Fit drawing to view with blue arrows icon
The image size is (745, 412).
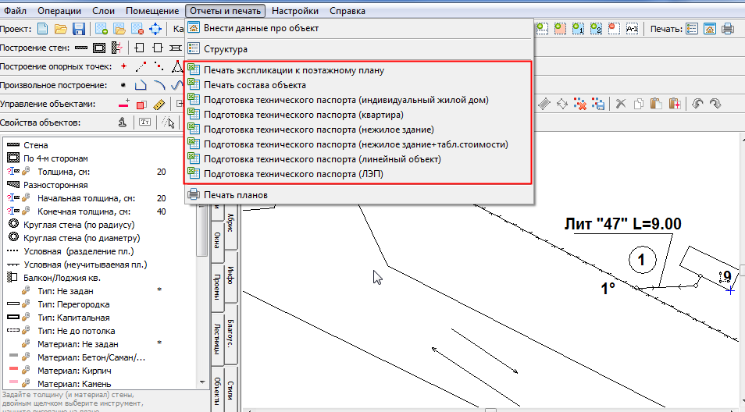[x=155, y=29]
